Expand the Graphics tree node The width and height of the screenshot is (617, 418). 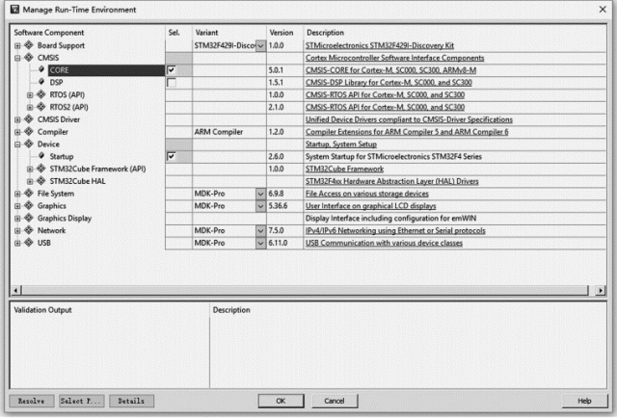17,206
